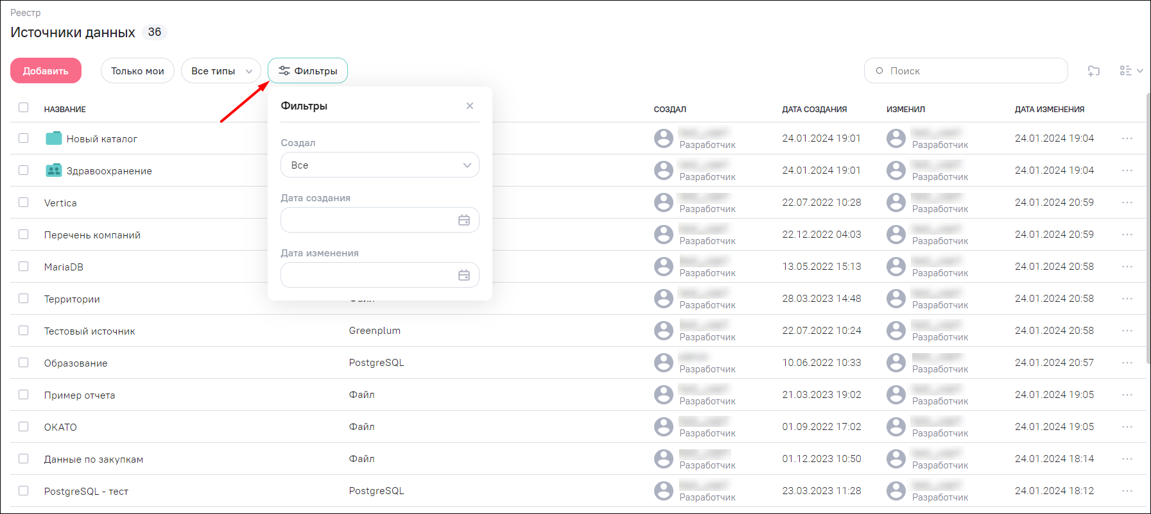Click the Поиск search field
1151x514 pixels.
(965, 70)
